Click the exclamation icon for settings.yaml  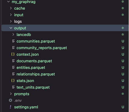(11, 107)
